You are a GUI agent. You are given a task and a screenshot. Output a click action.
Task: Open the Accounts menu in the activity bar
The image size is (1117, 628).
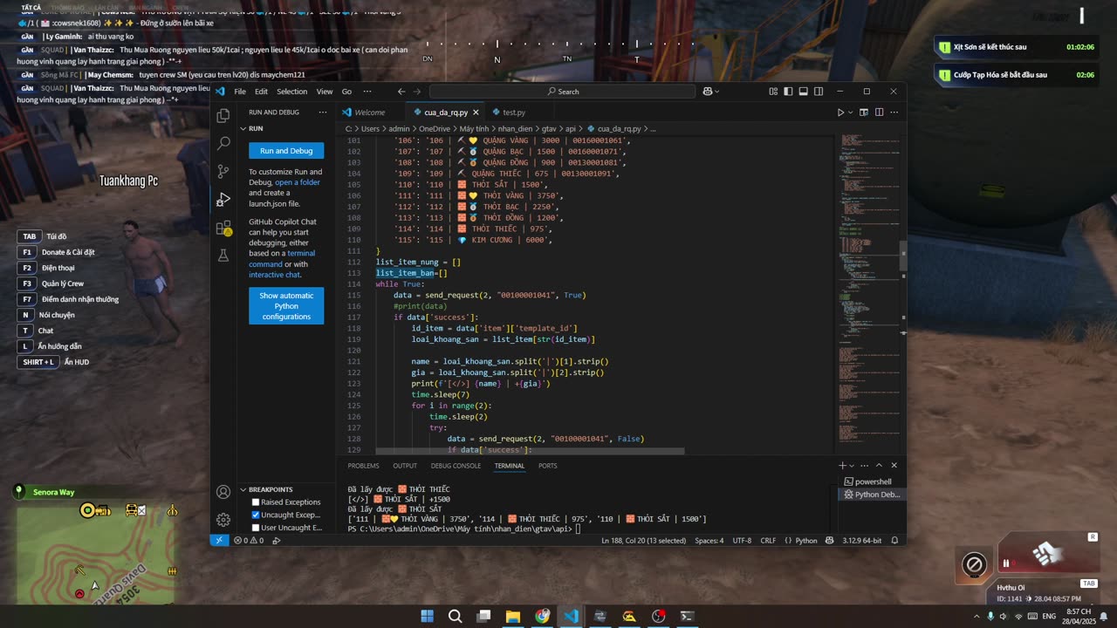(223, 492)
